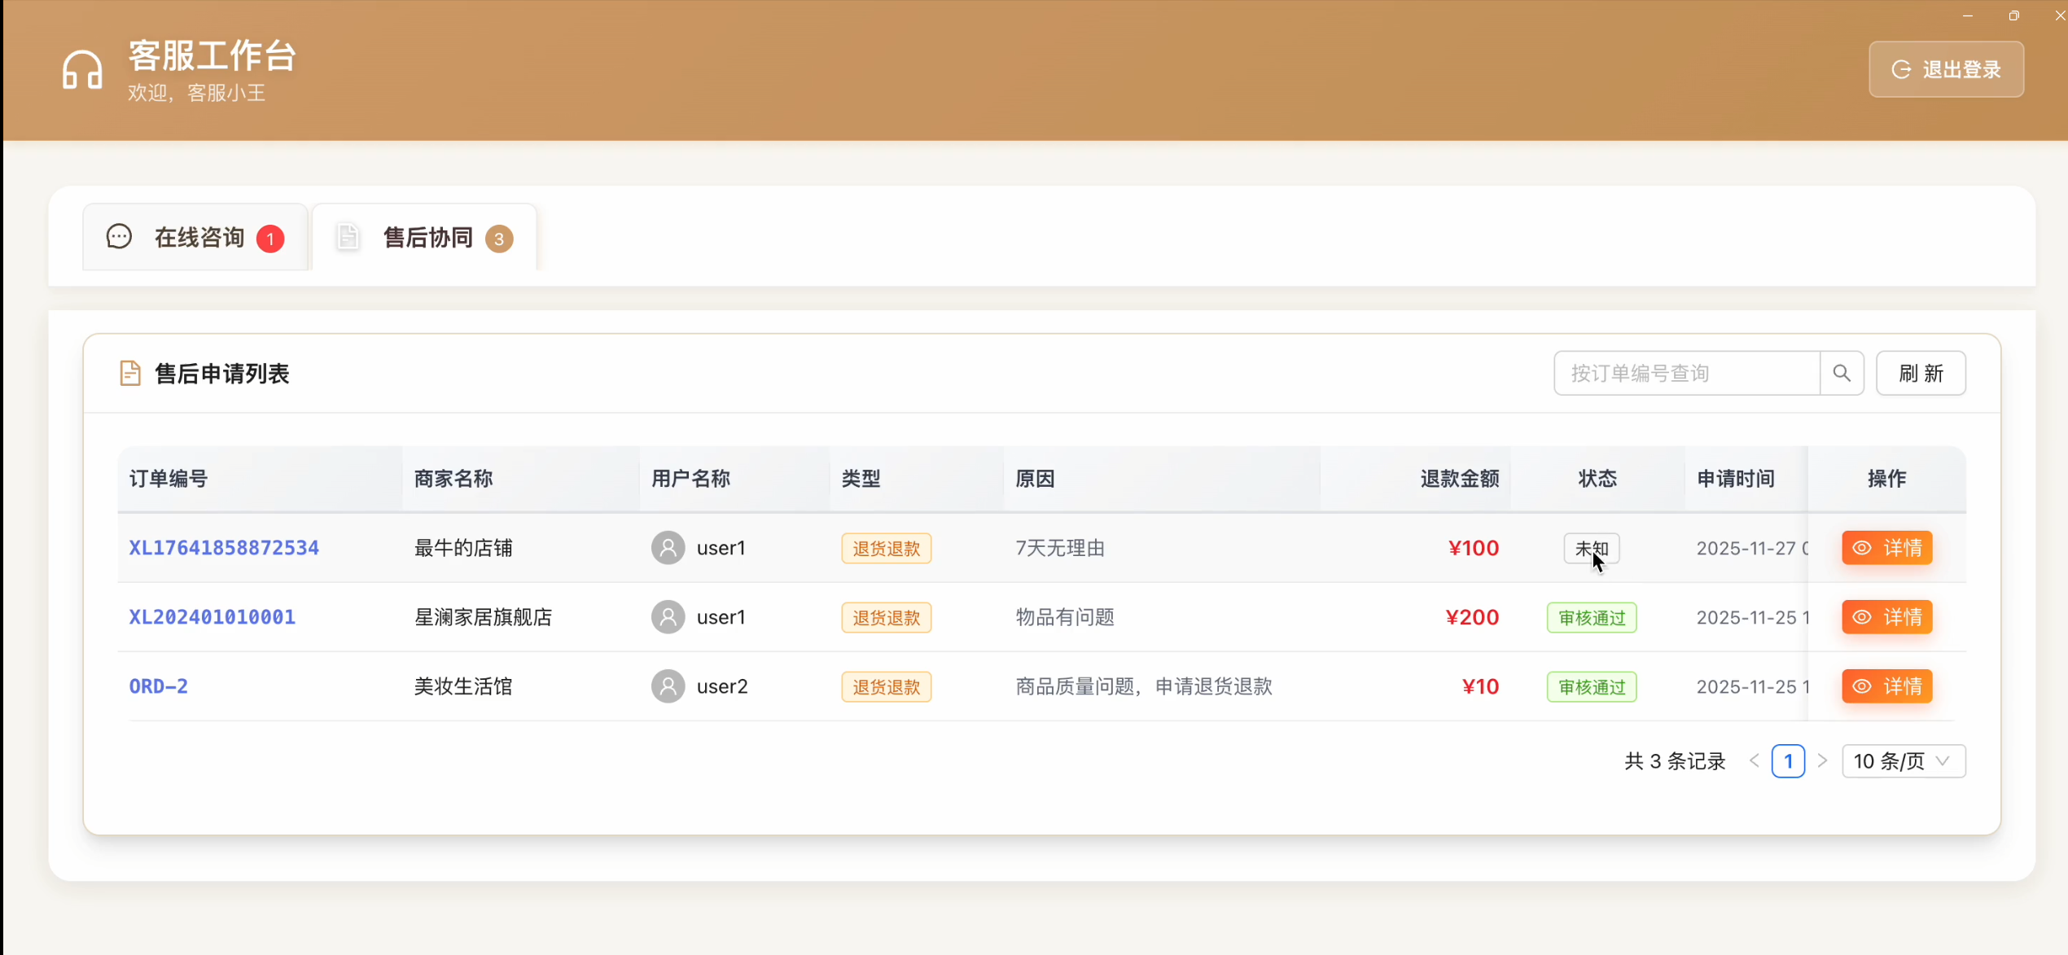This screenshot has height=955, width=2068.
Task: Go to next page arrow
Action: (x=1823, y=761)
